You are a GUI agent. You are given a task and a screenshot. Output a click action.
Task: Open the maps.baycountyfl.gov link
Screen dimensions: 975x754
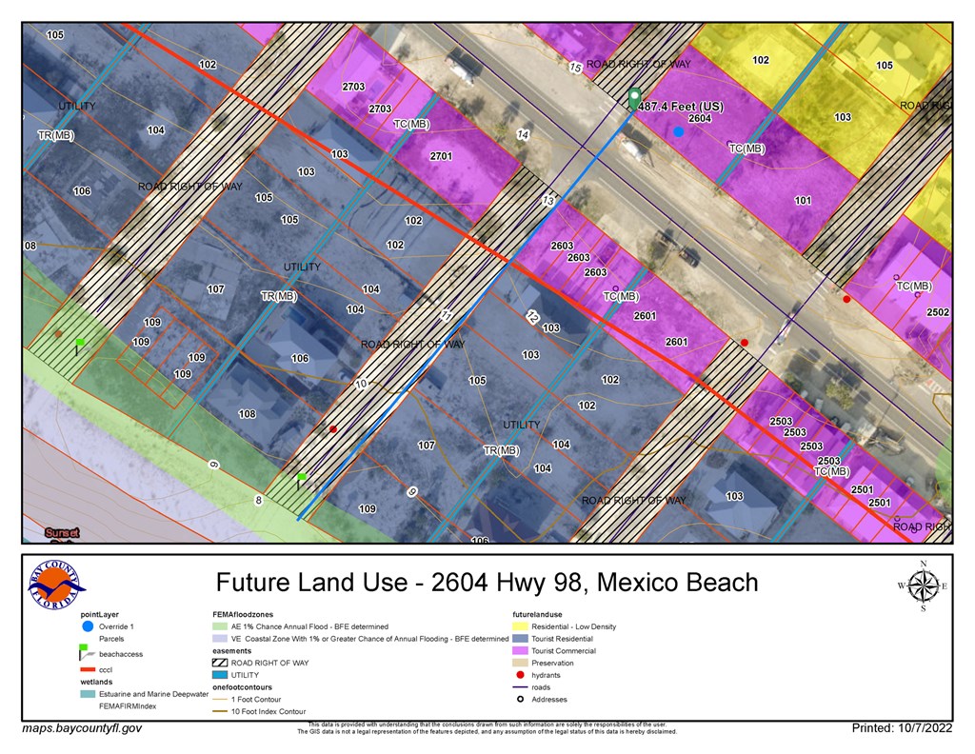pos(82,728)
